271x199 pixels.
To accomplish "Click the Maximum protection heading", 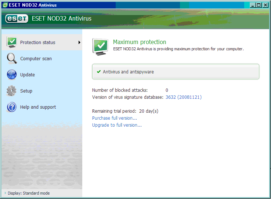I will [x=140, y=42].
